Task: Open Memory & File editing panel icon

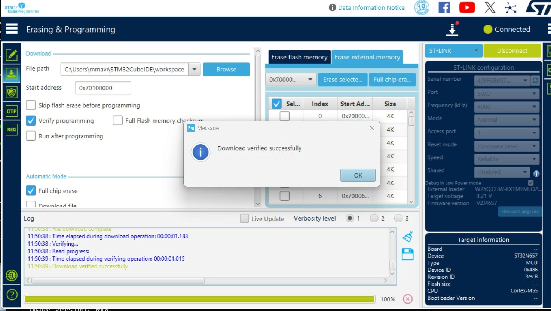Action: 12,55
